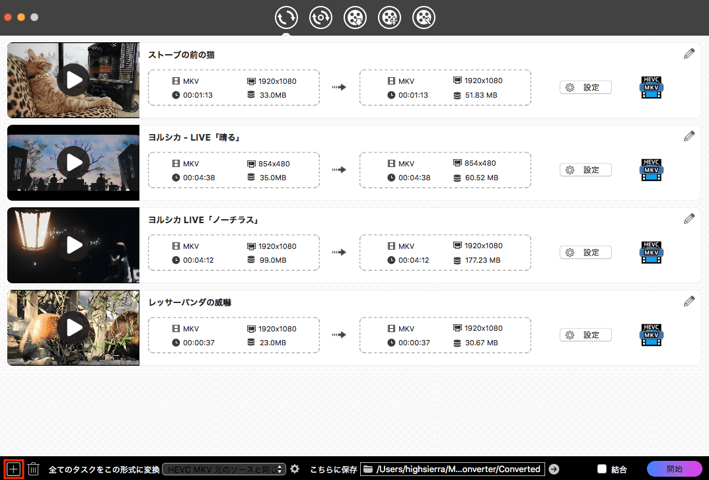This screenshot has height=480, width=709.
Task: Edit ストーブの前の猫 using pencil icon
Action: coord(689,54)
